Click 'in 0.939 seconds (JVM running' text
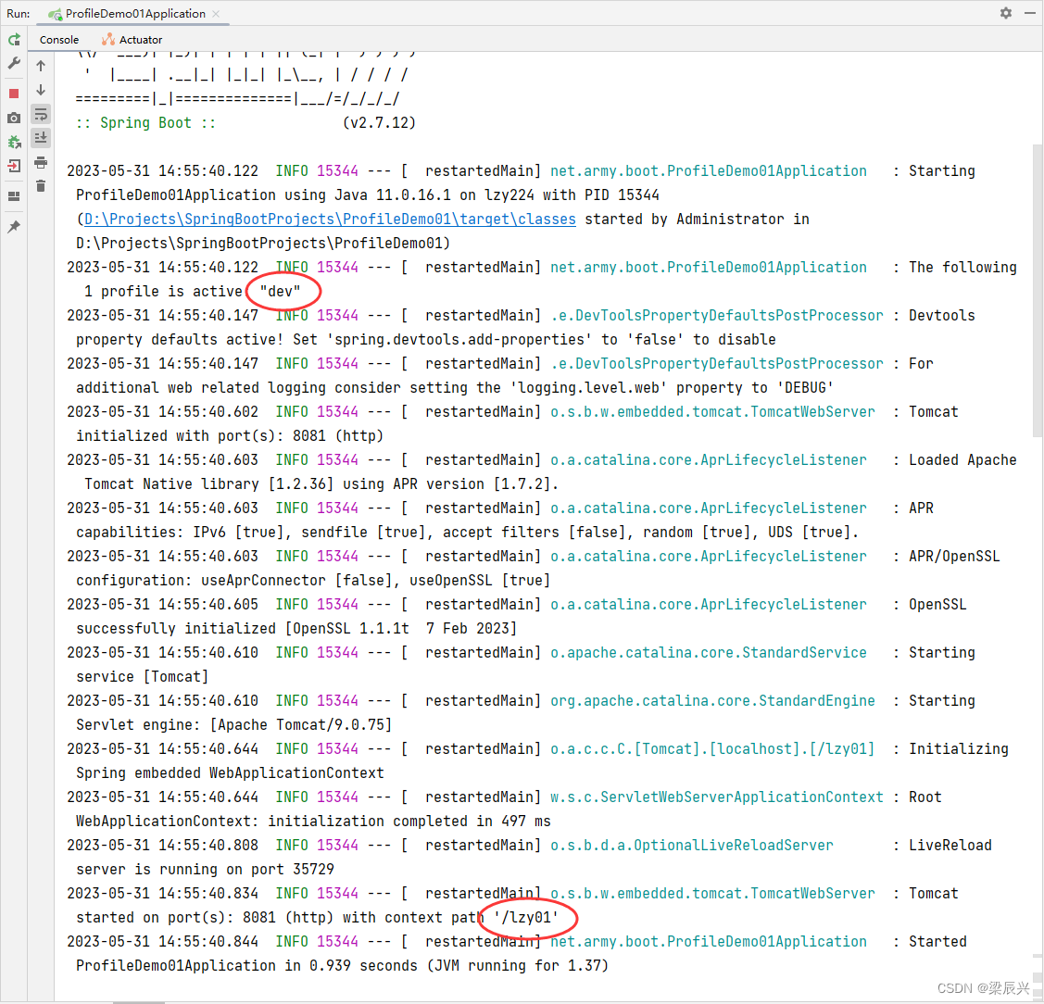 coord(421,966)
